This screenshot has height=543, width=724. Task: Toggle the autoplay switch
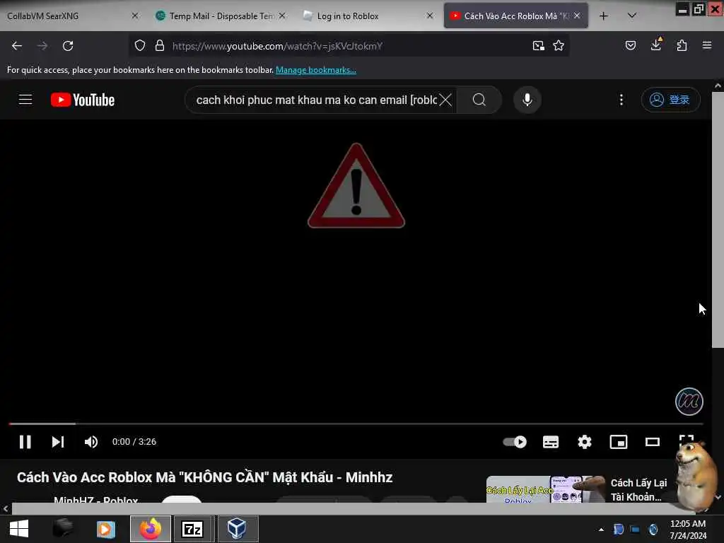515,442
